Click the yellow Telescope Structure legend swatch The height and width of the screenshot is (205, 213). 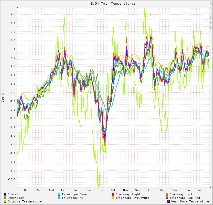(x=113, y=198)
